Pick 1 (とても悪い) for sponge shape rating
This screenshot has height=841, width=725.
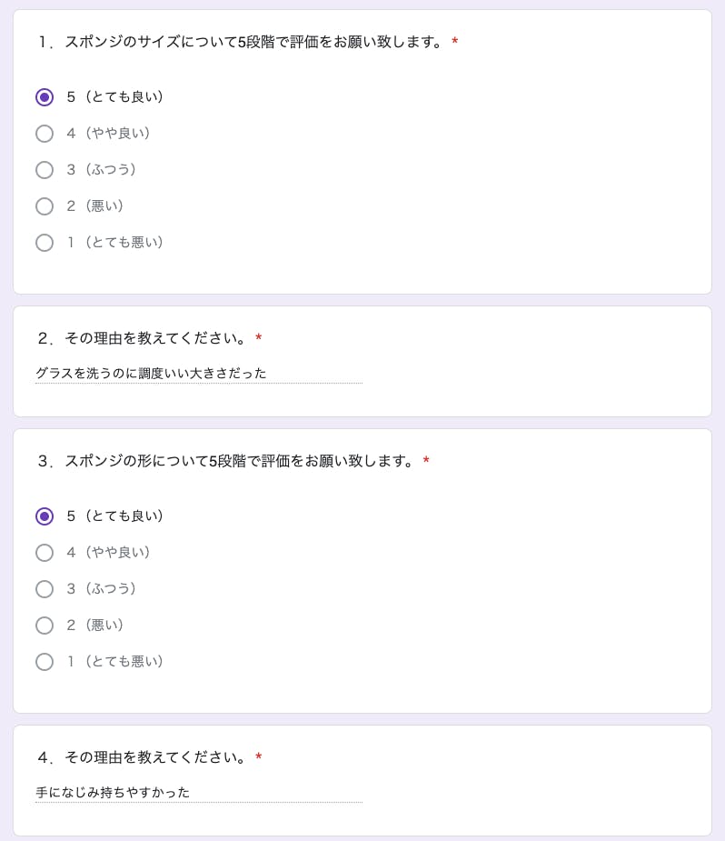(45, 662)
